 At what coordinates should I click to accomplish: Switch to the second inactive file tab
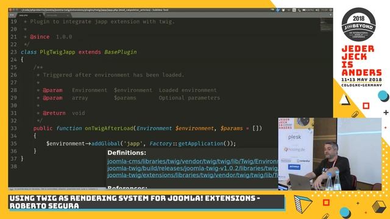[x=58, y=15]
